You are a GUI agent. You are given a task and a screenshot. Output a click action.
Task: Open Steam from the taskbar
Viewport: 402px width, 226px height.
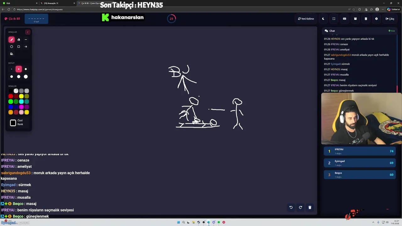[x=198, y=222]
